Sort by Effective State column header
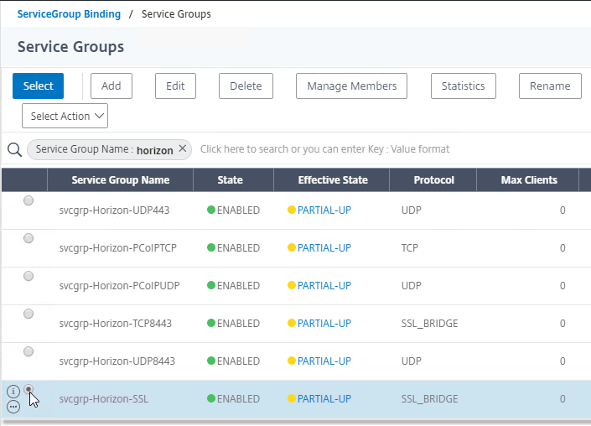The image size is (591, 426). tap(333, 179)
